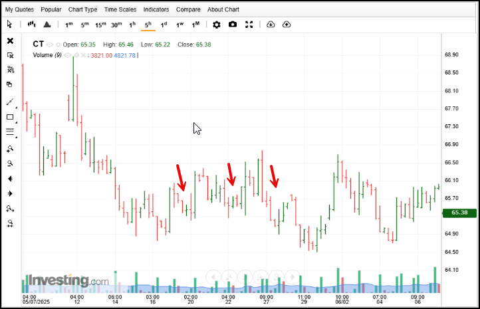Open settings gear next to CT symbol
The width and height of the screenshot is (480, 309).
click(58, 45)
